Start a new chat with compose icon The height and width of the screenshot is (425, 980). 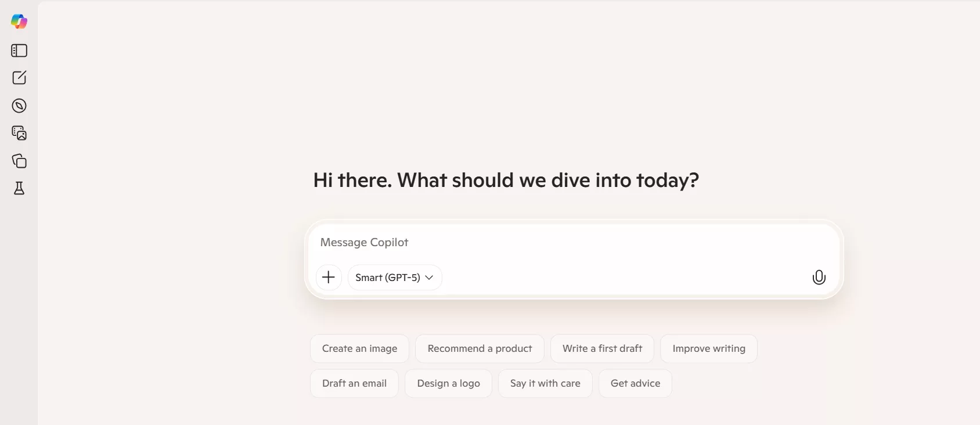tap(19, 78)
